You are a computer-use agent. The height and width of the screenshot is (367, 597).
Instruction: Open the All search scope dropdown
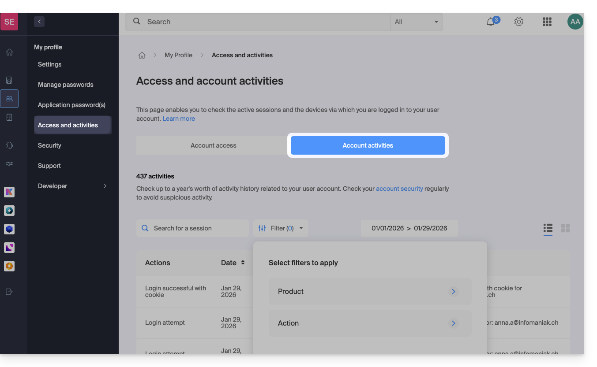pyautogui.click(x=416, y=22)
